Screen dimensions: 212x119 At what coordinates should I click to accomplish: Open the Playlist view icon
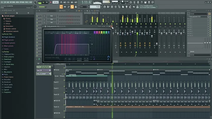105,7
